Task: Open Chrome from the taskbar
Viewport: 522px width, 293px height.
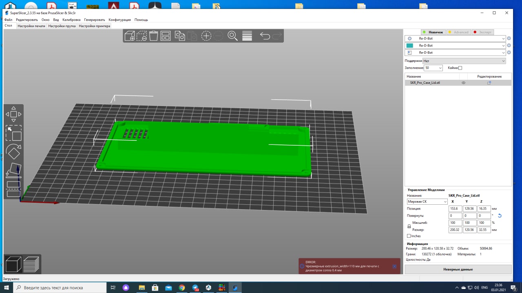Action: (x=182, y=288)
